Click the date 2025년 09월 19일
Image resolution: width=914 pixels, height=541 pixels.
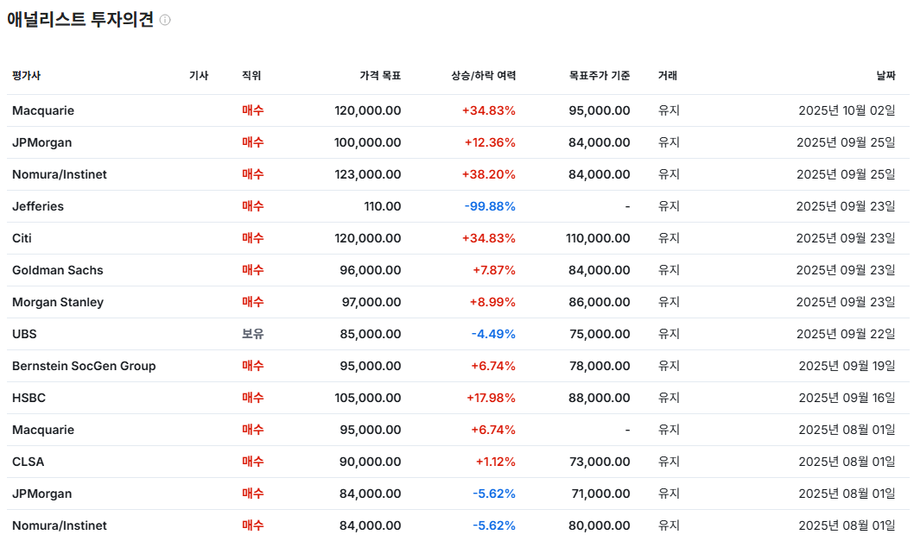(847, 367)
